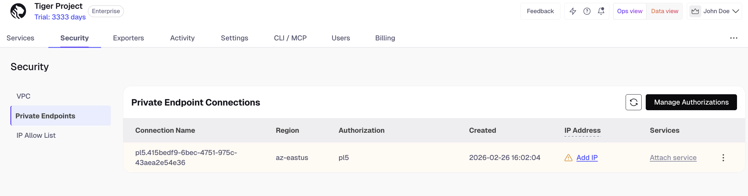Open the CLI / MCP tab
Viewport: 748px width, 196px height.
290,38
